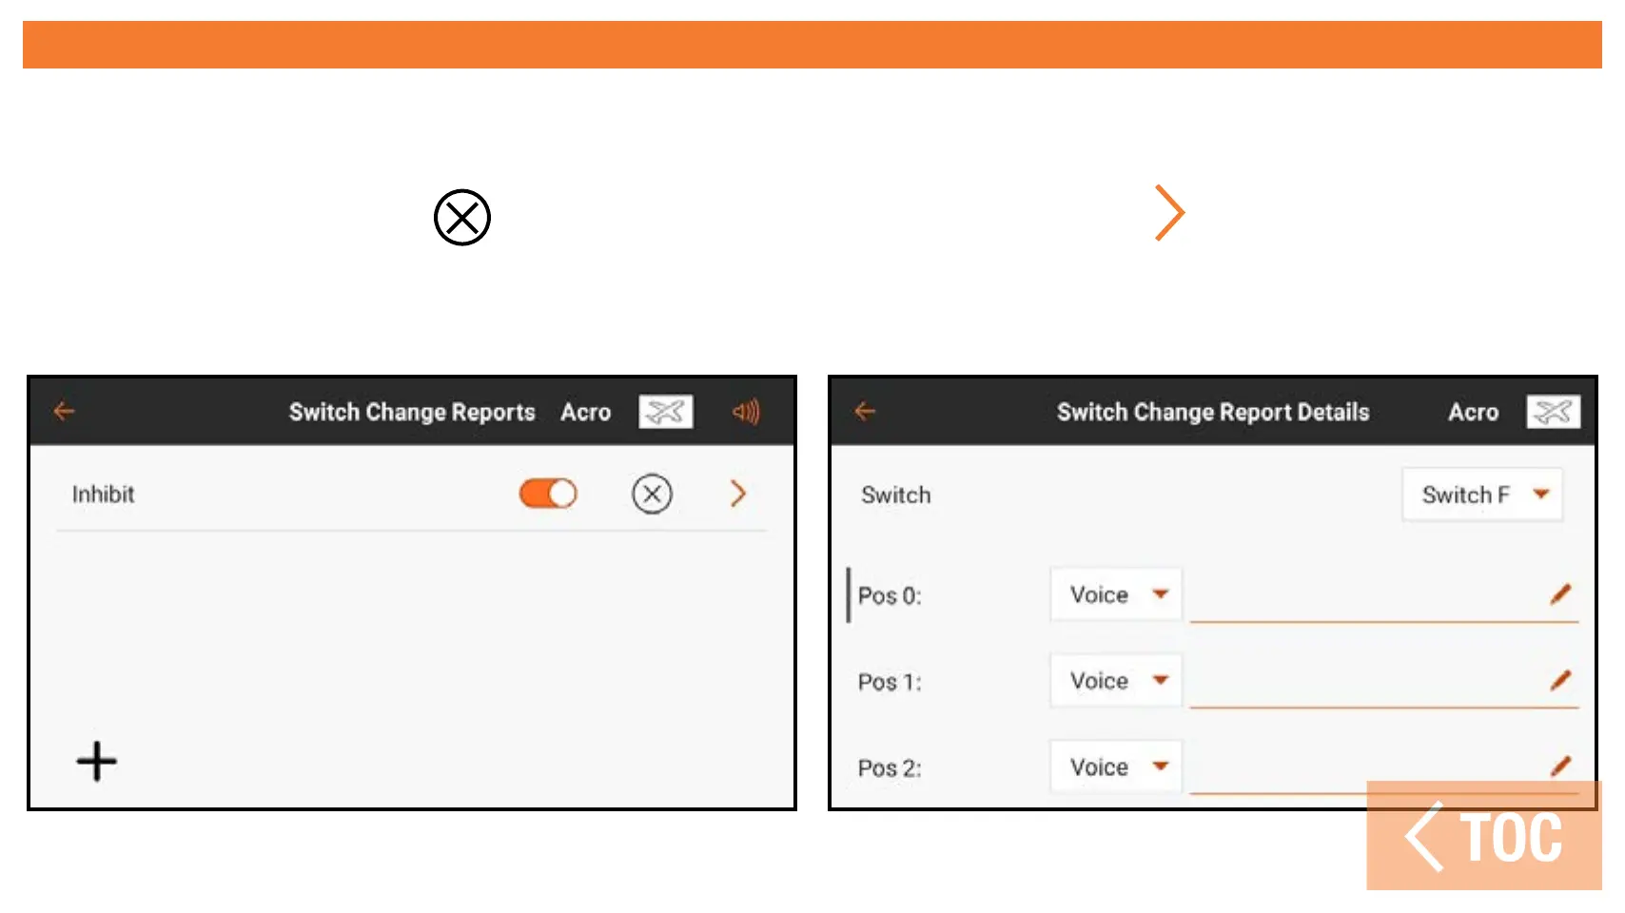
Task: Toggle the Inhibit report switch
Action: coord(548,494)
